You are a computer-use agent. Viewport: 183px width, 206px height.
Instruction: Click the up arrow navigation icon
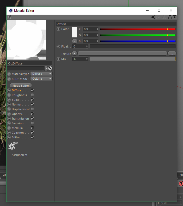pyautogui.click(x=164, y=17)
